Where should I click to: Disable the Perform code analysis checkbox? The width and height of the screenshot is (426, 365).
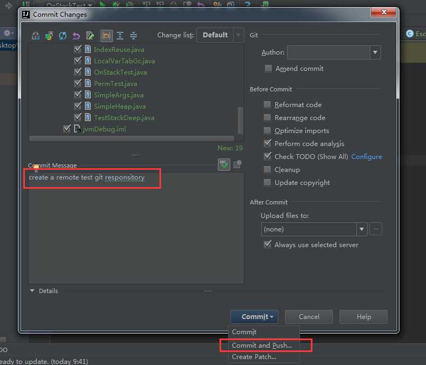pos(268,143)
